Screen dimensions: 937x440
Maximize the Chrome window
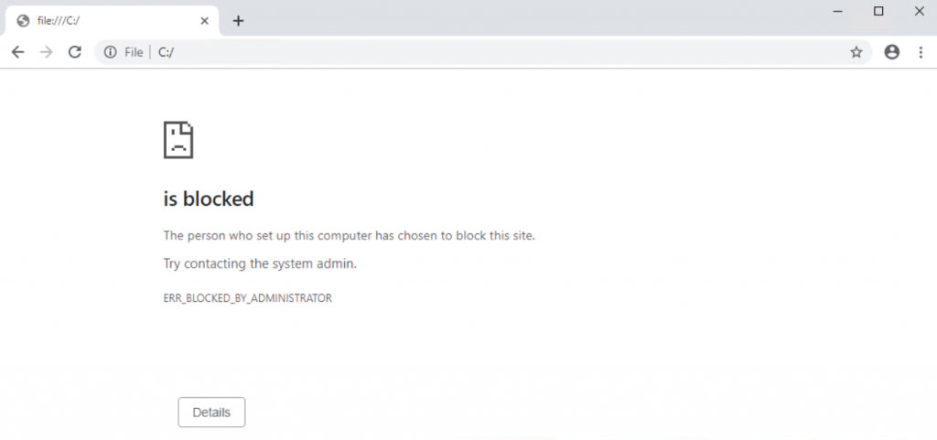point(878,11)
